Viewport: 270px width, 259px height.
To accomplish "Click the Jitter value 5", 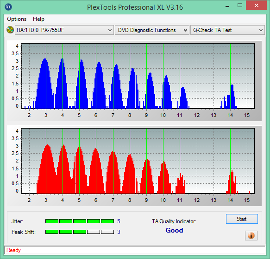I will pos(119,221).
